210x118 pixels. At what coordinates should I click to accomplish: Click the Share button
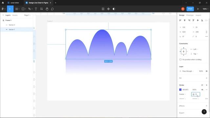point(190,9)
